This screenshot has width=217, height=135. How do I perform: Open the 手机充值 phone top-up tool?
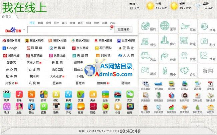[x=159, y=109]
